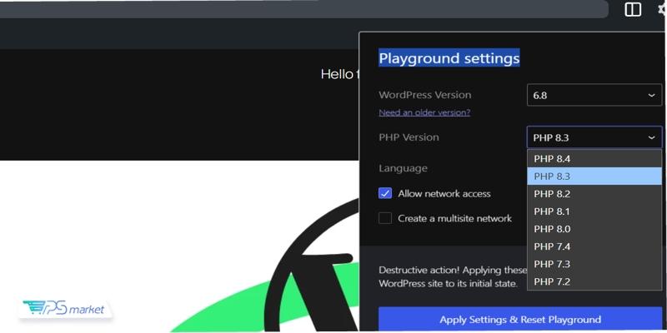Select PHP 7.3 option
Viewport: 667px width, 333px height.
point(594,264)
